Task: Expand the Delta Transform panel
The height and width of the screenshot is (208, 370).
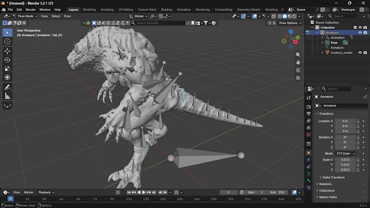Action: pyautogui.click(x=333, y=178)
